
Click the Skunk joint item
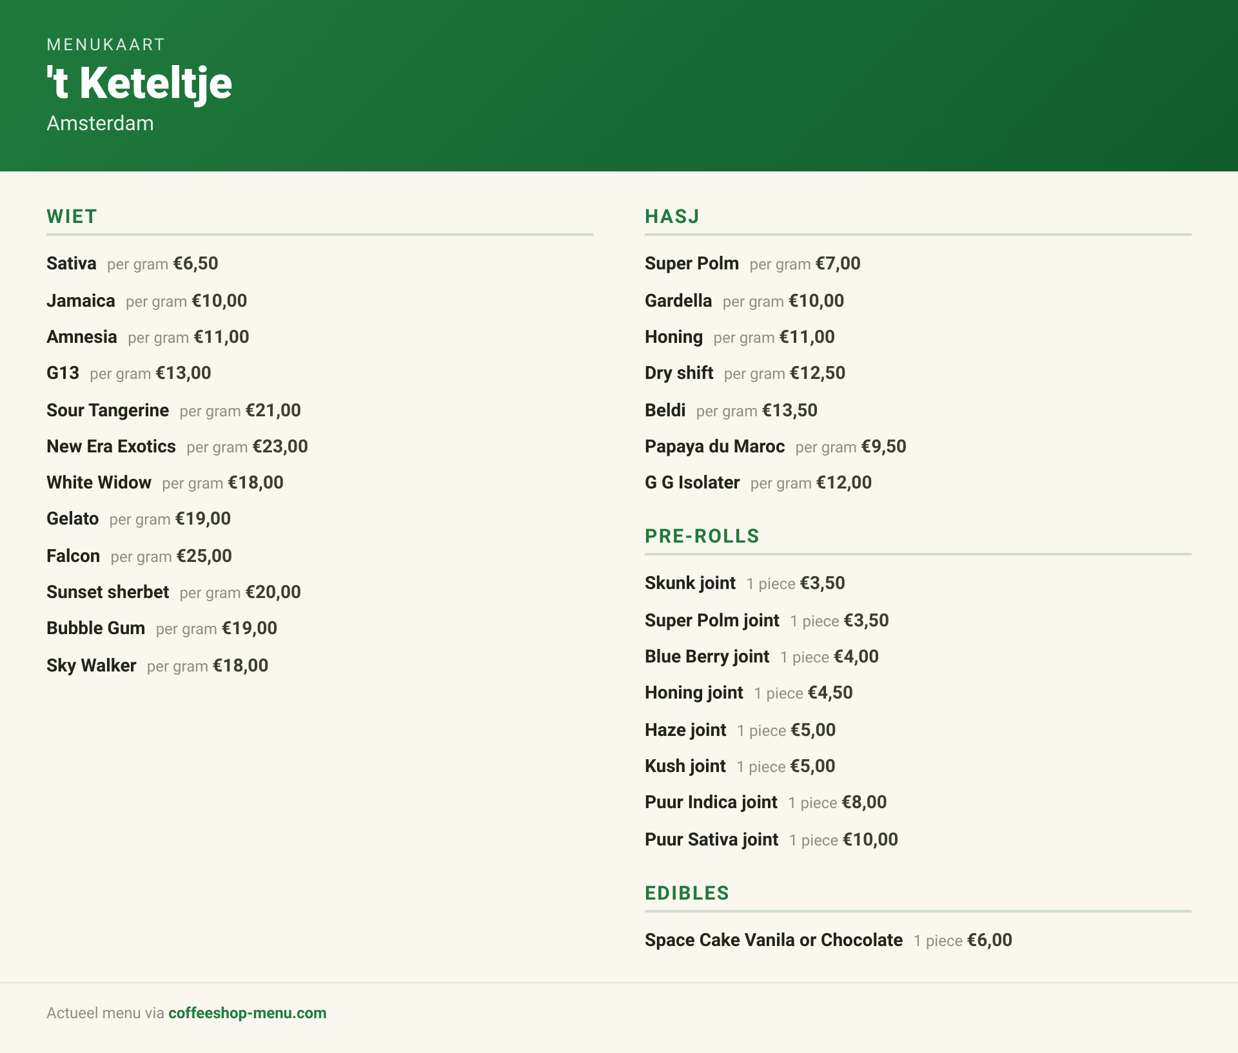[690, 583]
